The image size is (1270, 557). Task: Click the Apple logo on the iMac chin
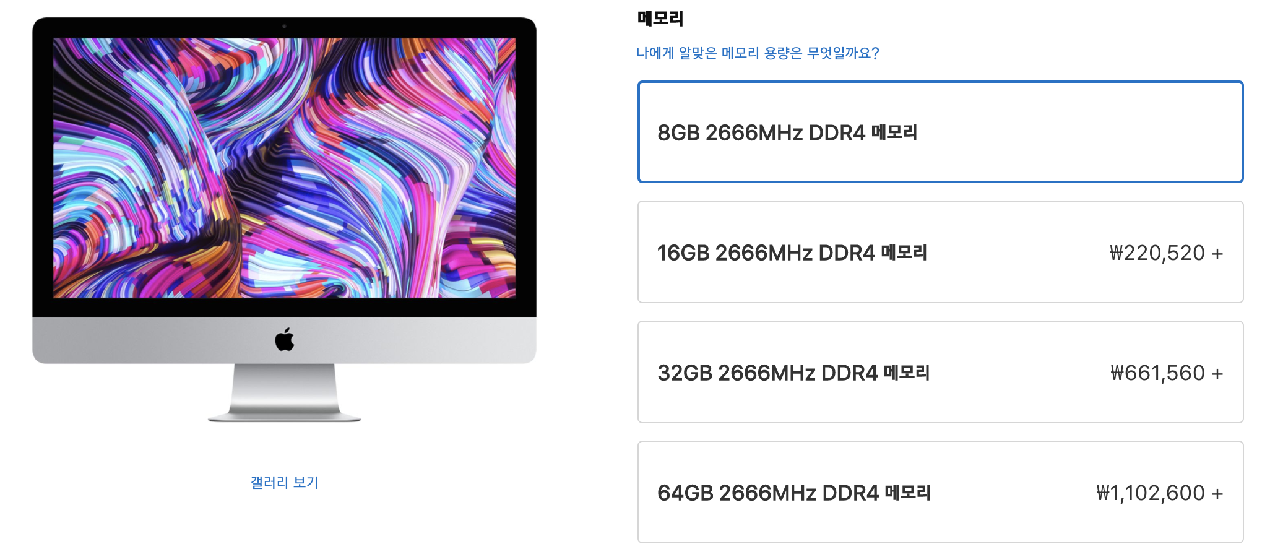coord(285,340)
